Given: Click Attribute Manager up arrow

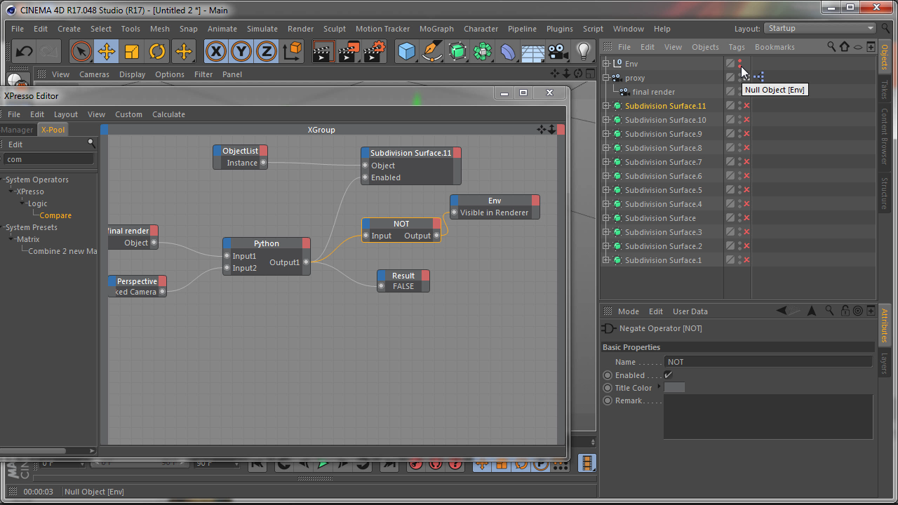Looking at the screenshot, I should 812,311.
